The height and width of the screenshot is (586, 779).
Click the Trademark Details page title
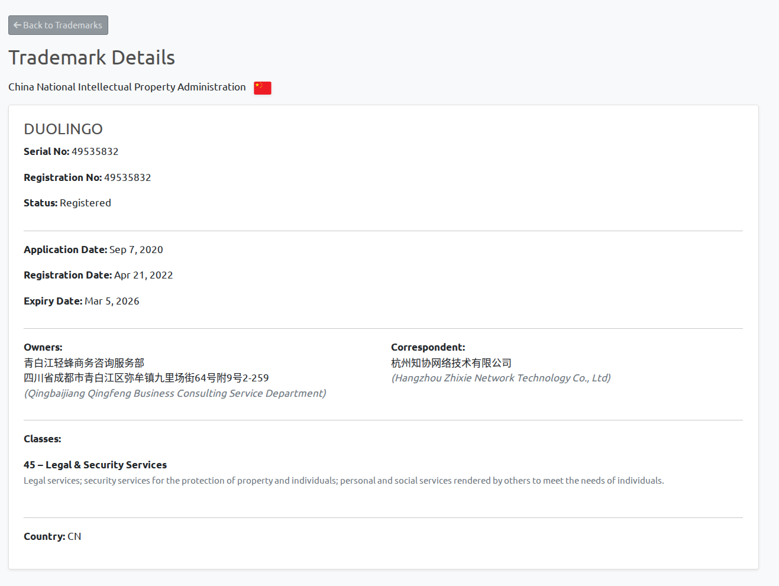pyautogui.click(x=92, y=57)
